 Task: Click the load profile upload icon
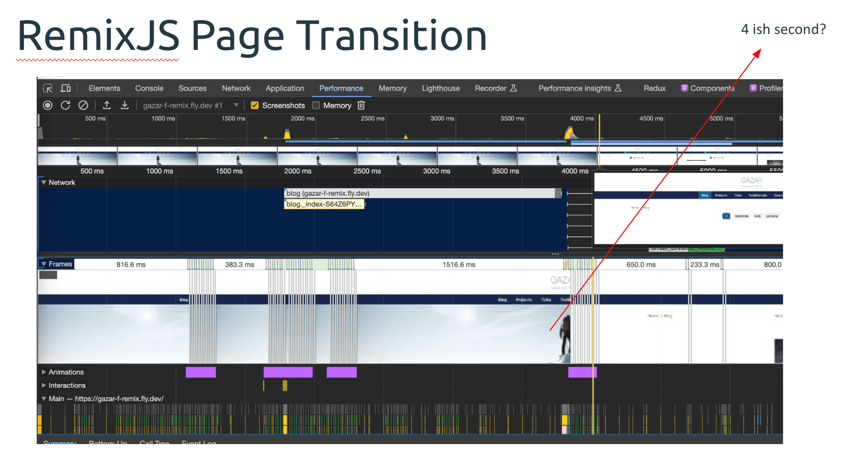coord(107,105)
